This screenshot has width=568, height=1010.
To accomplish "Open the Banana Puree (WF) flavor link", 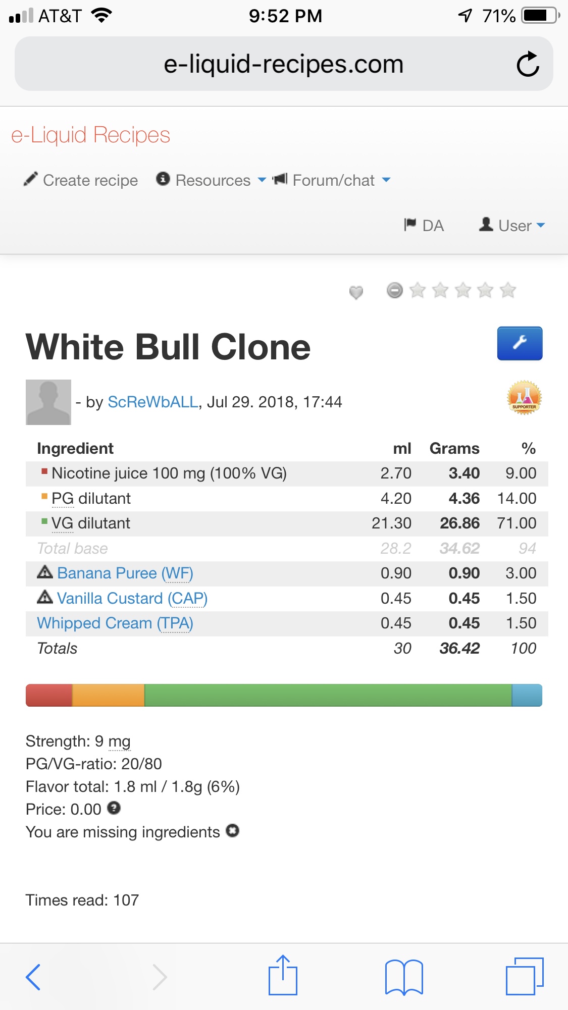I will [x=125, y=573].
